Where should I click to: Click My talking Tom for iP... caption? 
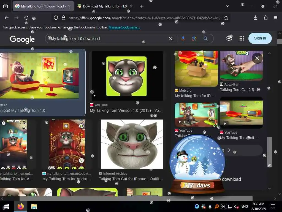coord(194,96)
